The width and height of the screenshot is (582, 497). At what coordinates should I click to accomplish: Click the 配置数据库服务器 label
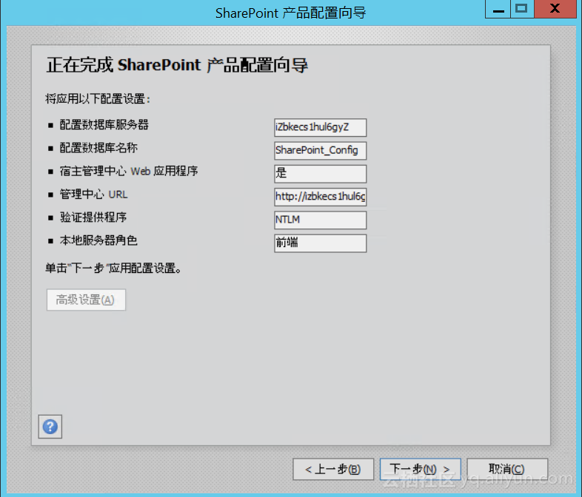coord(104,125)
